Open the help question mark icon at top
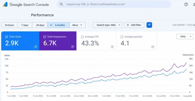The width and height of the screenshot is (195, 101). point(186,4)
